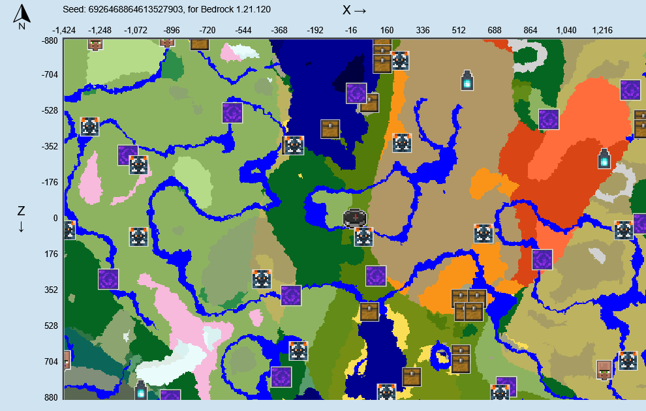Select ancient city lantern in red badlands
Image resolution: width=646 pixels, height=411 pixels.
point(604,159)
